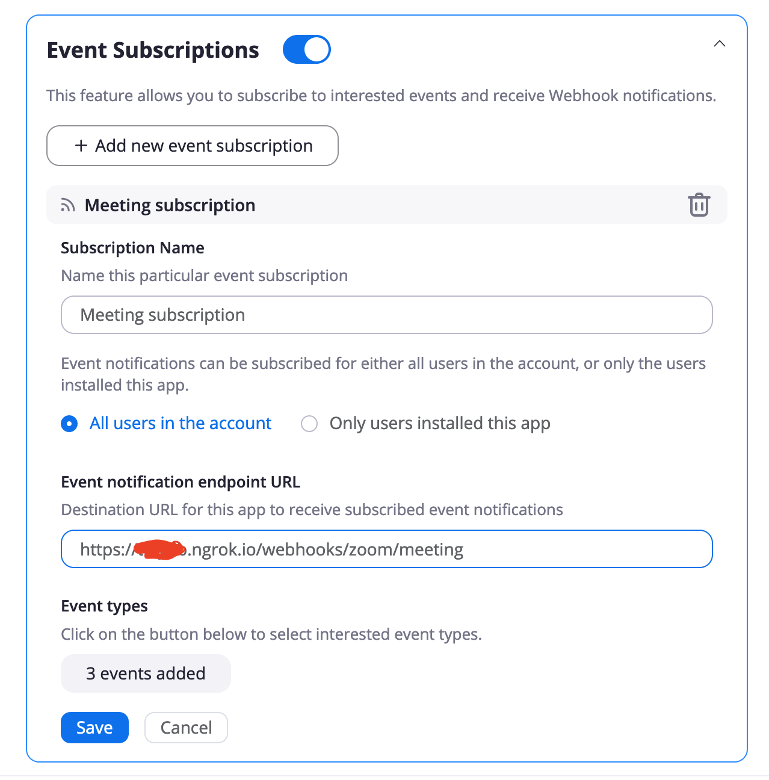769x780 pixels.
Task: Collapse the Event Subscriptions panel chevron
Action: click(719, 44)
